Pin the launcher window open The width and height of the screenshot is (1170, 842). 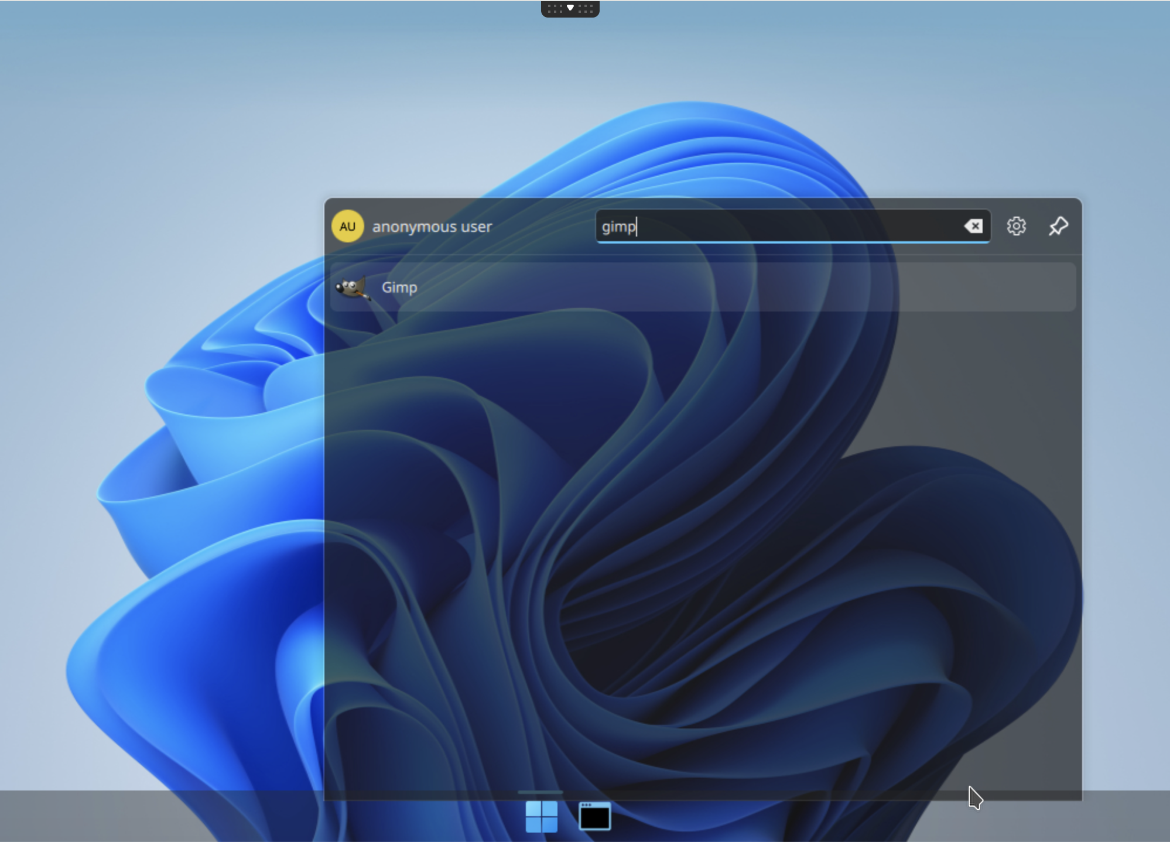point(1058,226)
